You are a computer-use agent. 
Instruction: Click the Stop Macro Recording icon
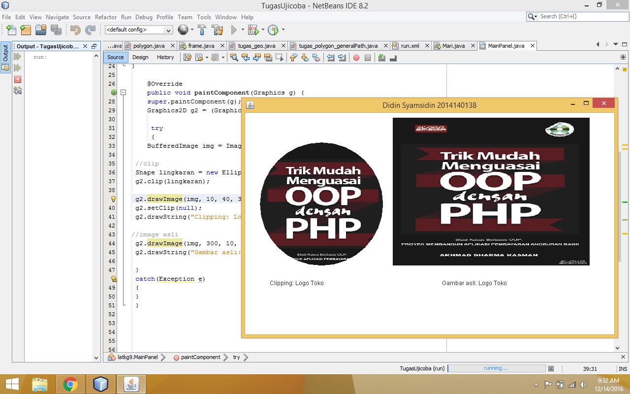(x=368, y=58)
